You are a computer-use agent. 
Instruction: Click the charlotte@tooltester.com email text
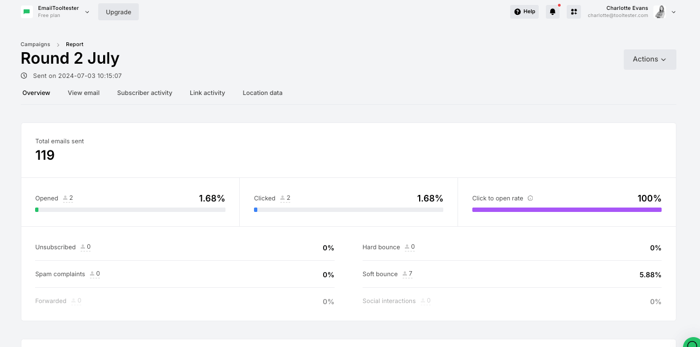[x=618, y=15]
